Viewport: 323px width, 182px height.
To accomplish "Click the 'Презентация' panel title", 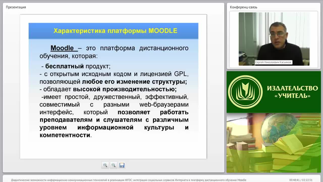I will (16, 7).
